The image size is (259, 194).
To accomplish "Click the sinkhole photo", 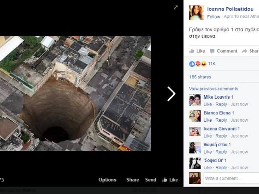I will click(x=75, y=93).
